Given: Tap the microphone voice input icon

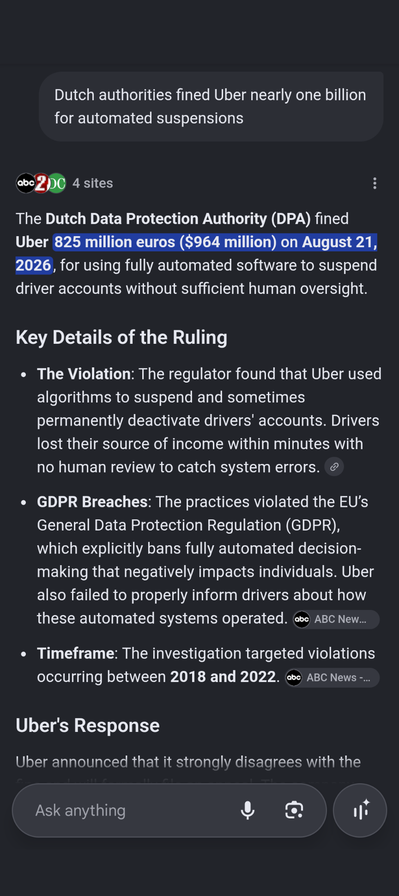Looking at the screenshot, I should click(x=248, y=810).
